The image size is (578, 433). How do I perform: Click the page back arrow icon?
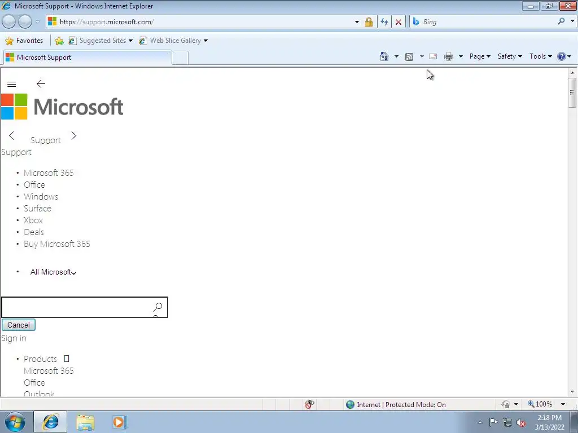(x=41, y=84)
